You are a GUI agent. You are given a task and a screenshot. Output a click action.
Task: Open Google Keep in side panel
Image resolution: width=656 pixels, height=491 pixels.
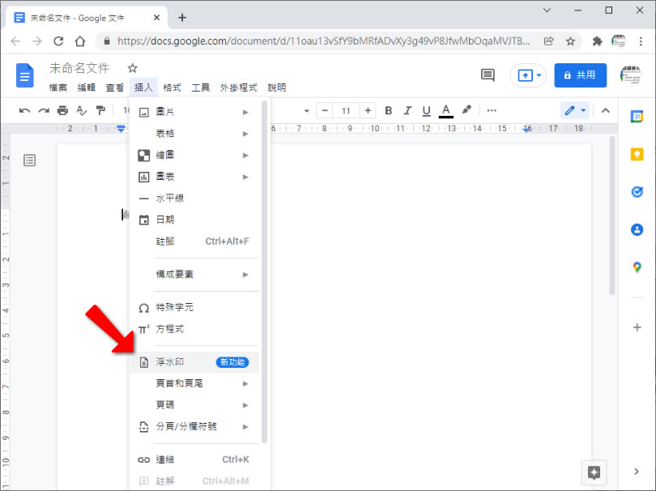pyautogui.click(x=637, y=154)
